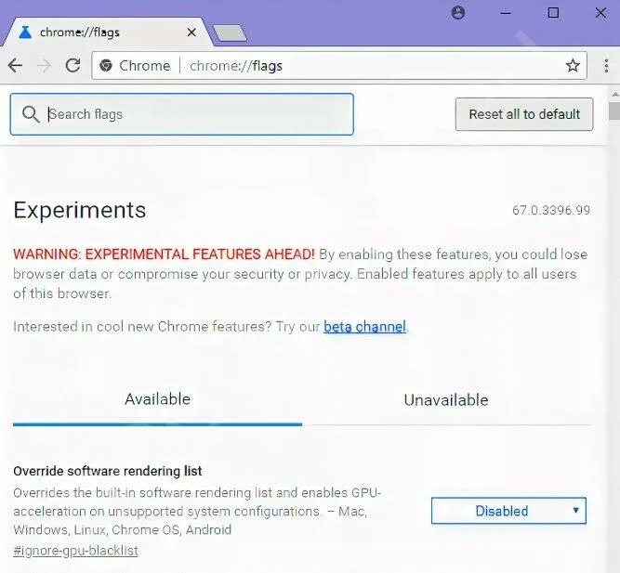The image size is (620, 573).
Task: Close the Chrome window
Action: point(600,13)
